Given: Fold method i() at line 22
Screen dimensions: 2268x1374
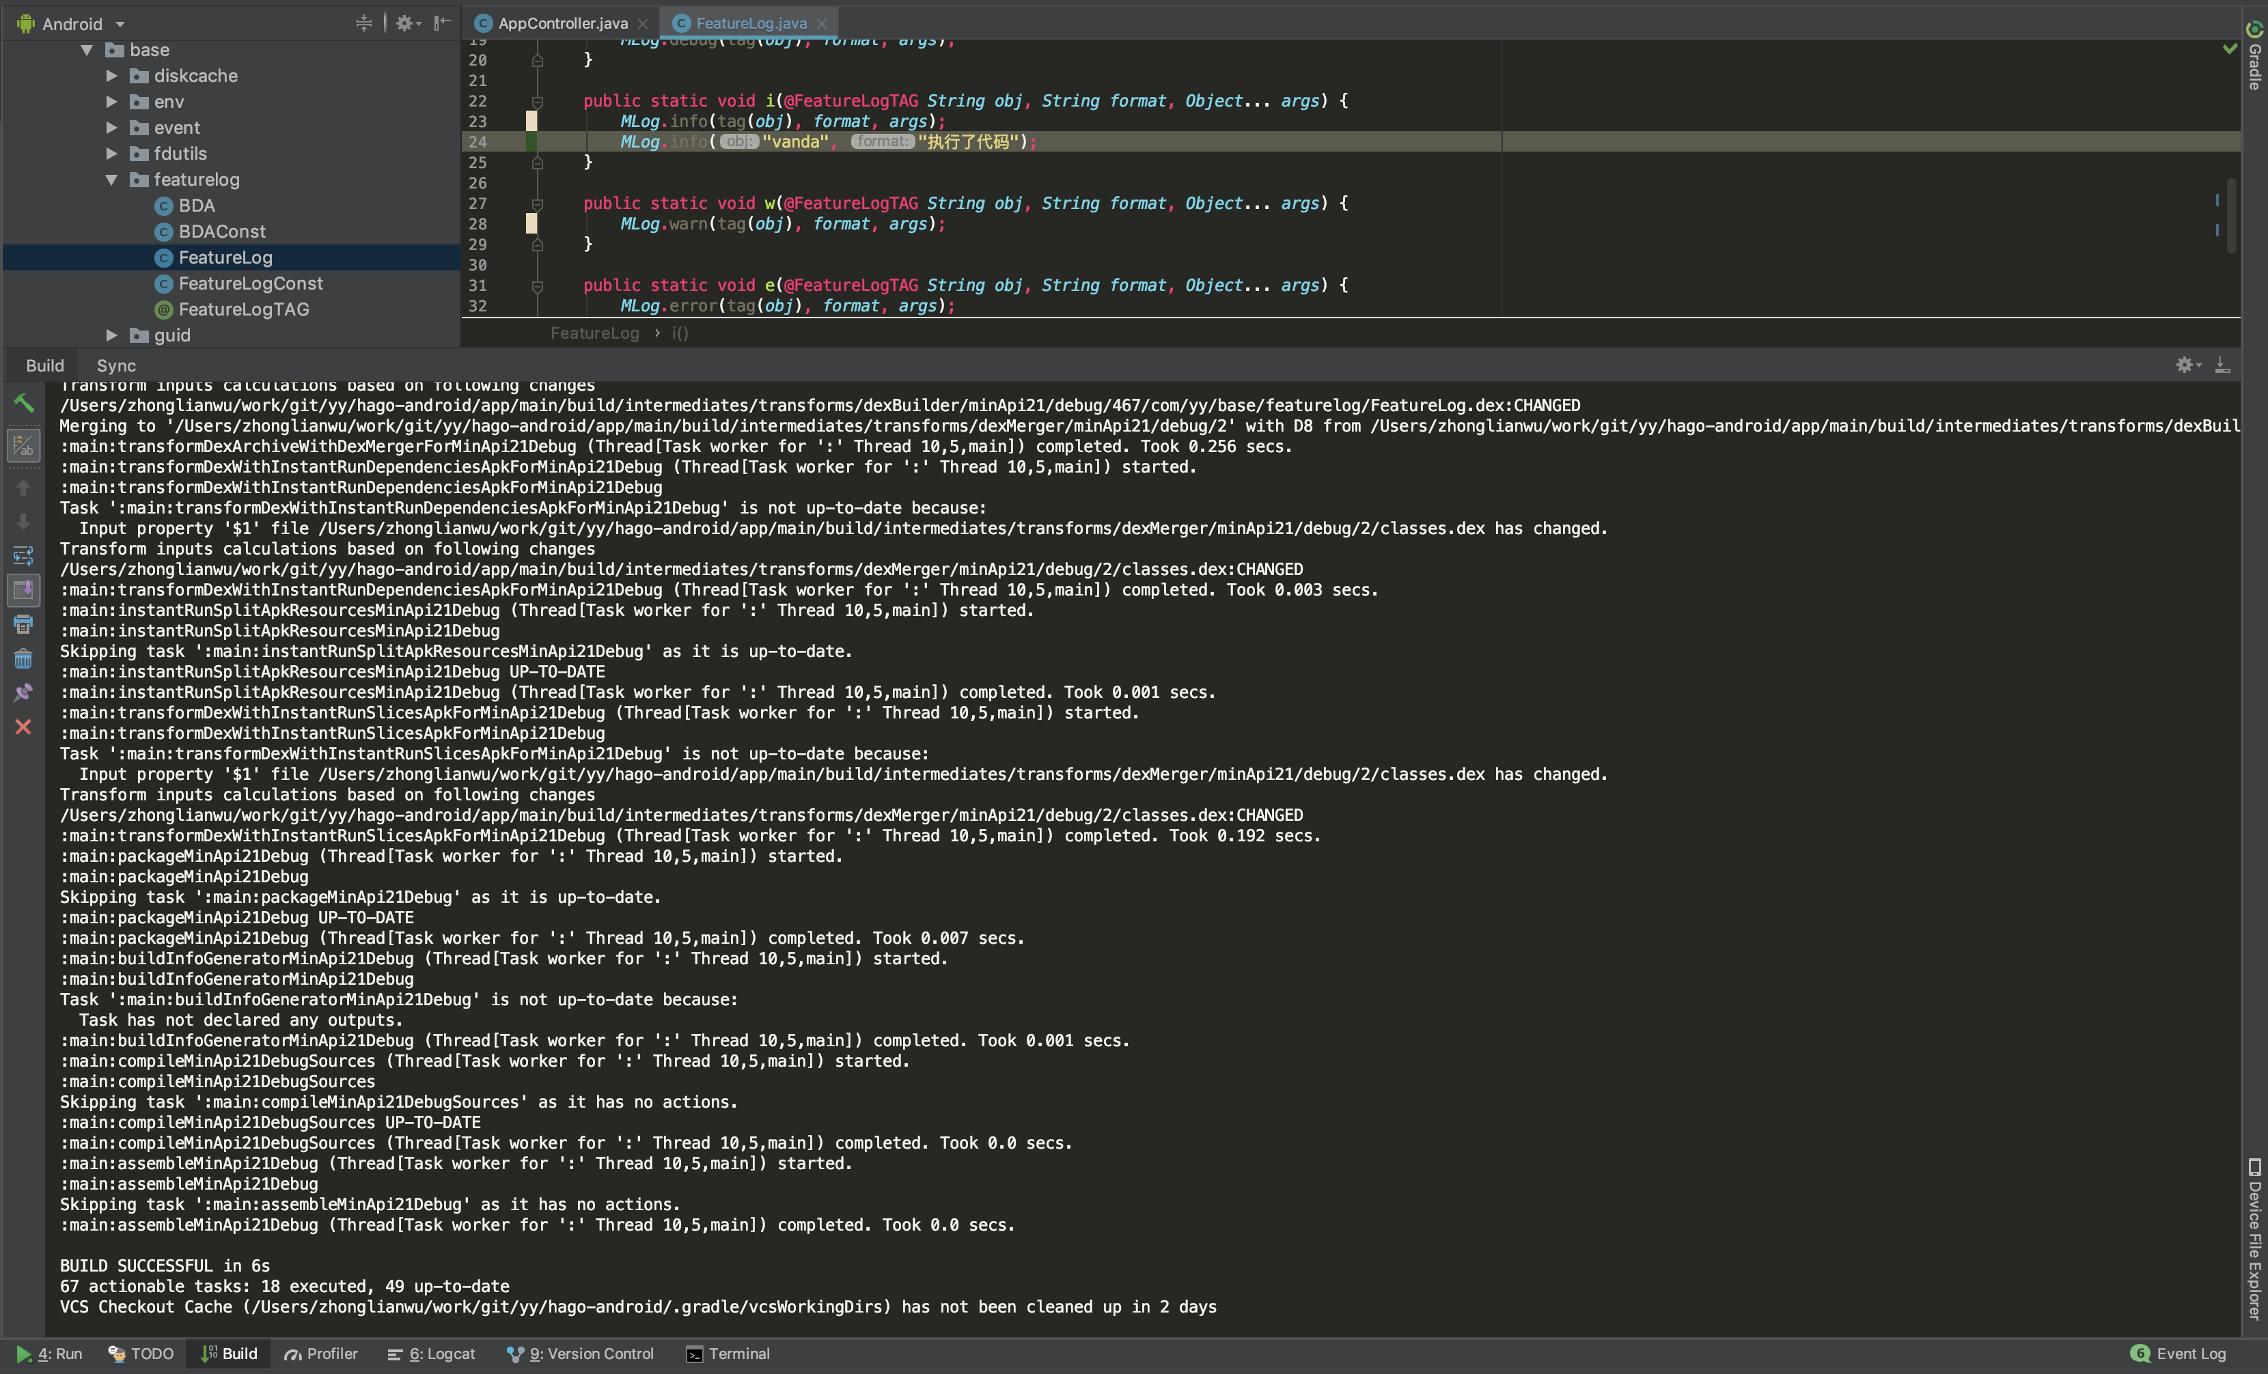Looking at the screenshot, I should 538,101.
